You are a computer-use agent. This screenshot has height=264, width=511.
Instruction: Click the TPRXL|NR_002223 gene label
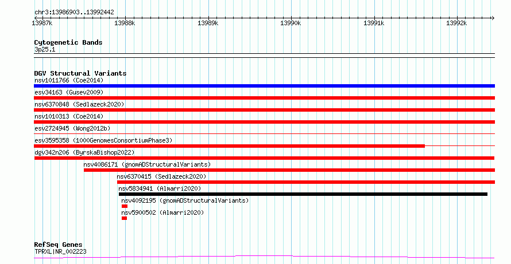(60, 251)
